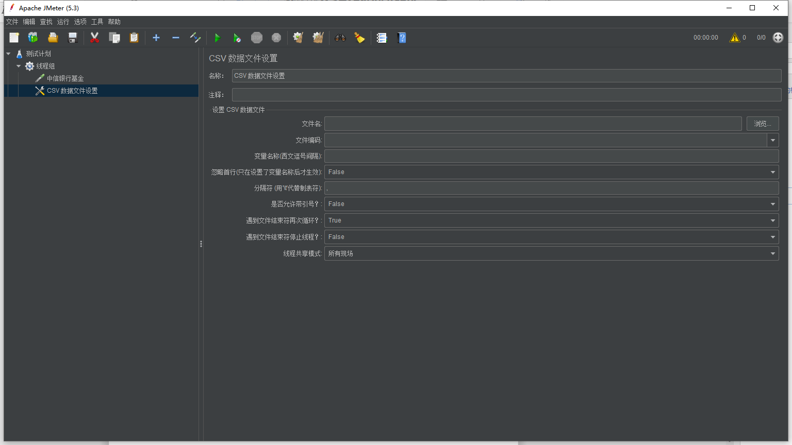Click the 0/0 thread count display
The height and width of the screenshot is (445, 792).
click(x=761, y=38)
